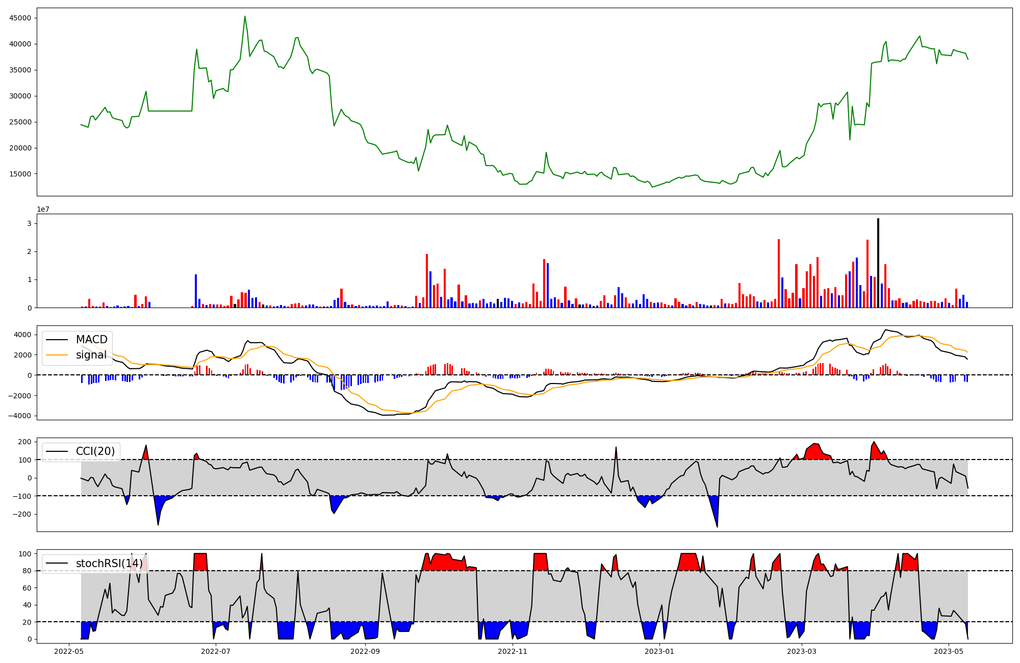The height and width of the screenshot is (663, 1020).
Task: Click the 2022-05 x-axis date label
Action: [x=68, y=651]
